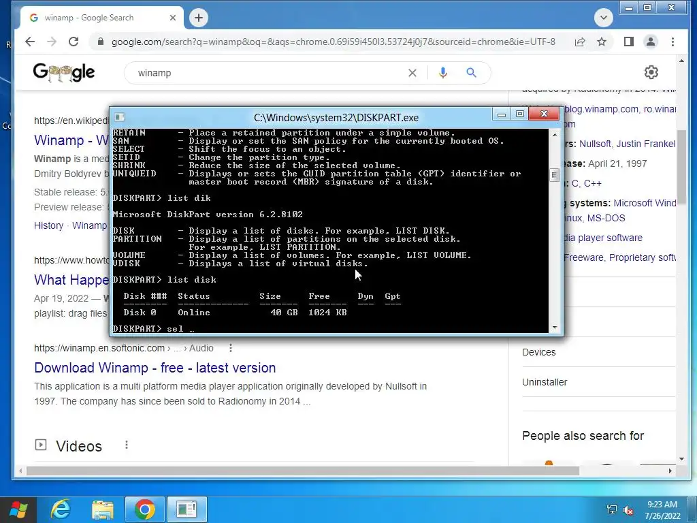Open the softonic result's three-dot options
The height and width of the screenshot is (523, 697).
pos(230,348)
